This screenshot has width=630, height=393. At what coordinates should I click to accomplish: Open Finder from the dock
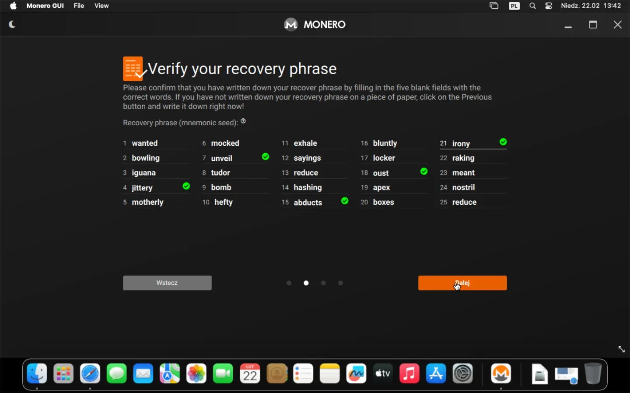click(37, 374)
